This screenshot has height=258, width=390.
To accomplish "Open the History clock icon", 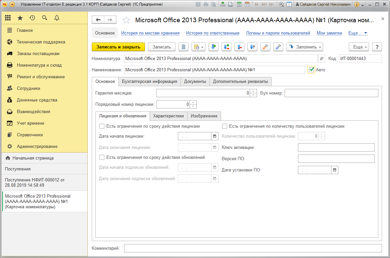I will click(32, 18).
